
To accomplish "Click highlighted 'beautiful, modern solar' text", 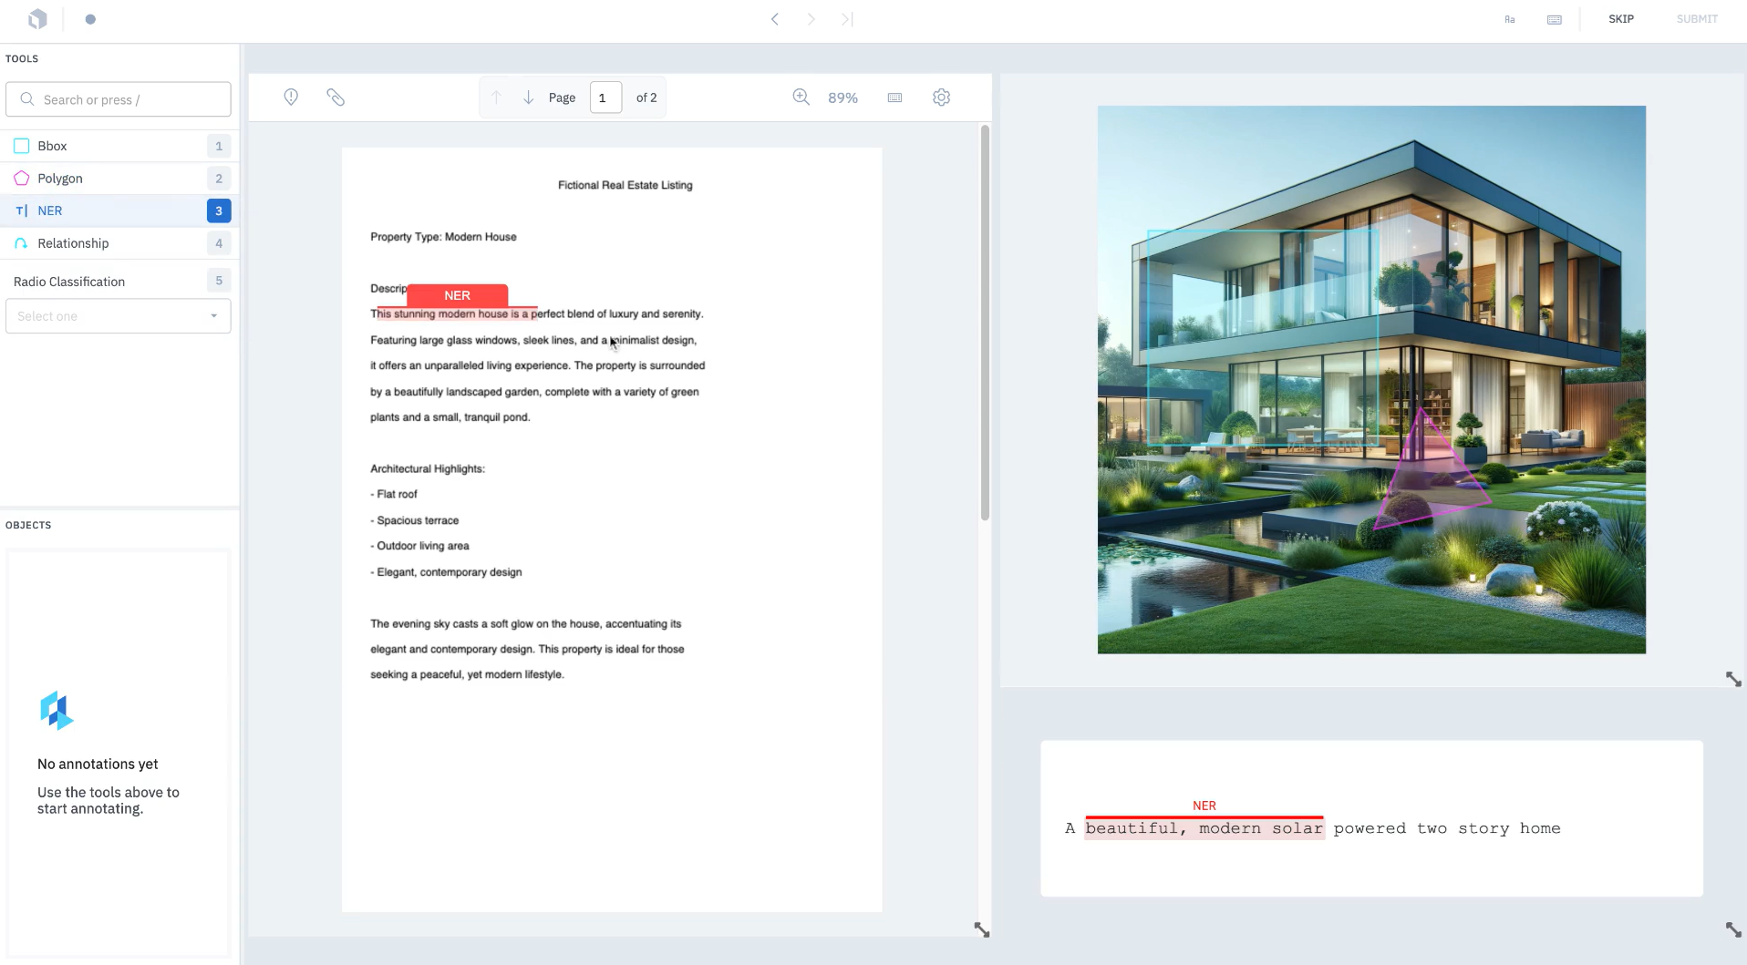I will click(x=1204, y=828).
